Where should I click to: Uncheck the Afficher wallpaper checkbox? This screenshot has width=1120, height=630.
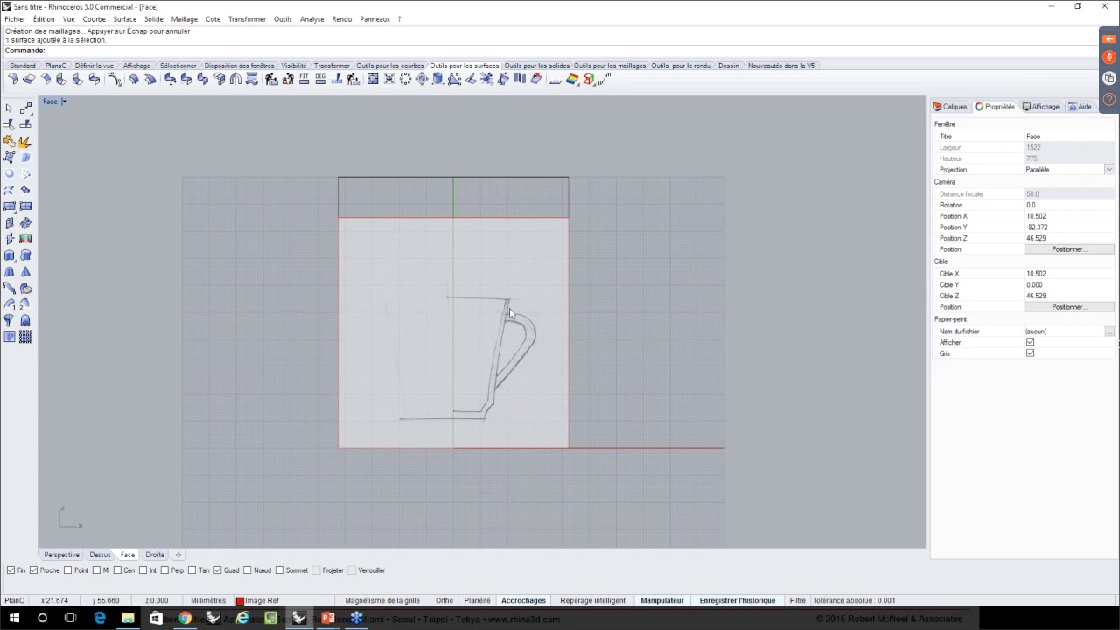coord(1030,342)
